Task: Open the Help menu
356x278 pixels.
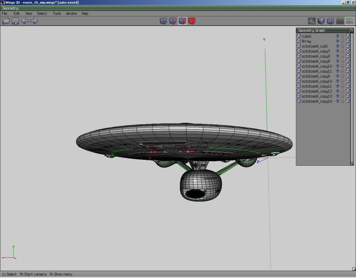Action: click(85, 14)
